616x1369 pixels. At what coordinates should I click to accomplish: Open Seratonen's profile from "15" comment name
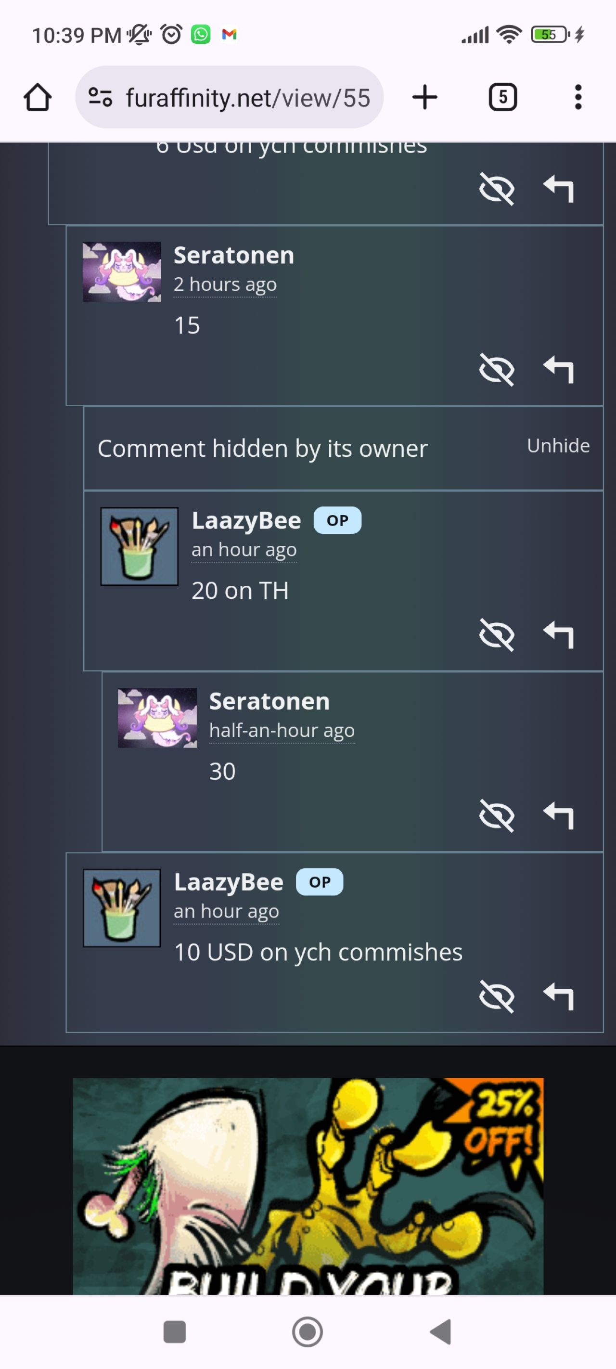234,256
